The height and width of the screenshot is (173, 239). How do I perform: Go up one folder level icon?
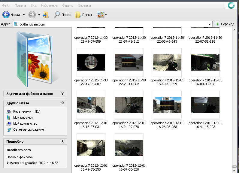coord(46,15)
